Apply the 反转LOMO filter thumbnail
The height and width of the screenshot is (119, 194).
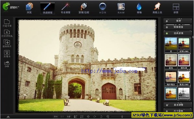(184, 45)
